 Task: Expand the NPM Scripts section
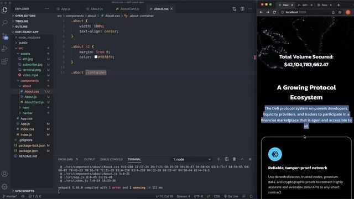(x=24, y=191)
